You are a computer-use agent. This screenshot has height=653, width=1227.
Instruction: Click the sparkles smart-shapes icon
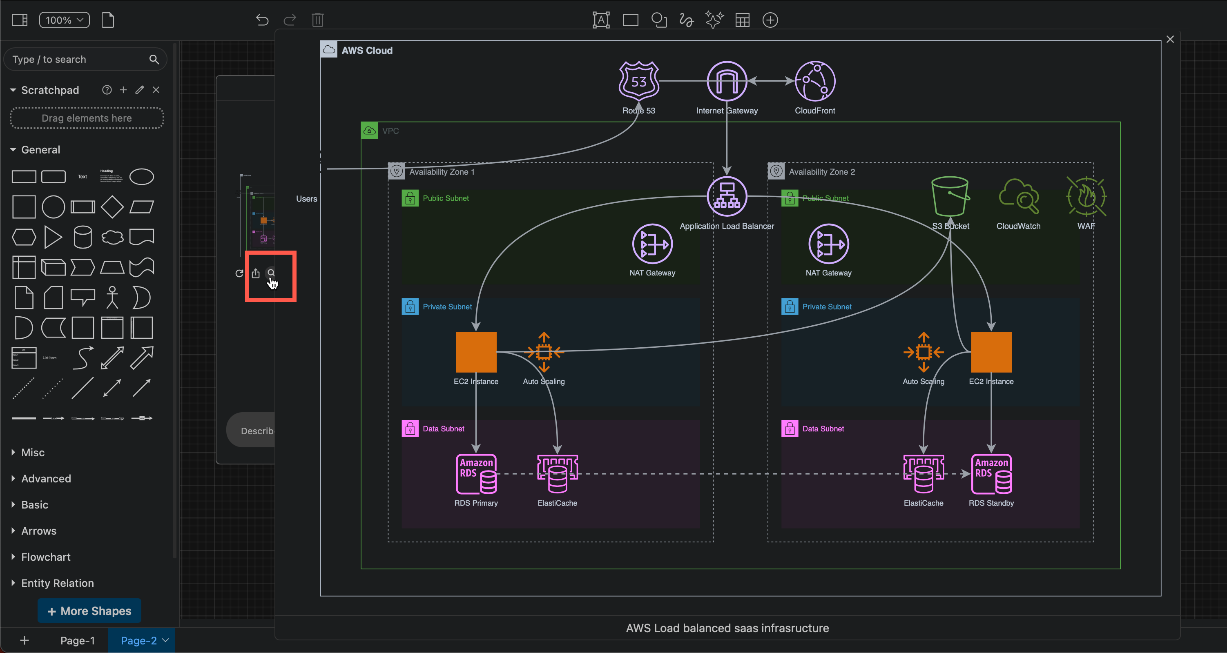(x=714, y=20)
